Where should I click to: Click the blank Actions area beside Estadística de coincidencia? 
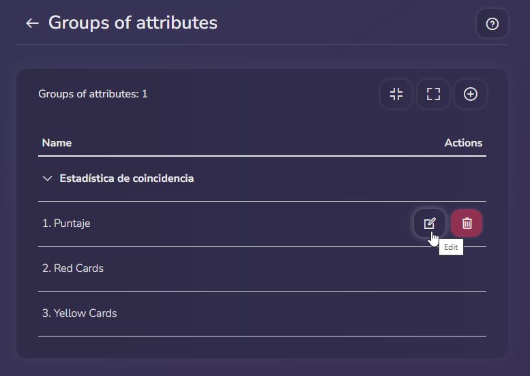pyautogui.click(x=448, y=178)
